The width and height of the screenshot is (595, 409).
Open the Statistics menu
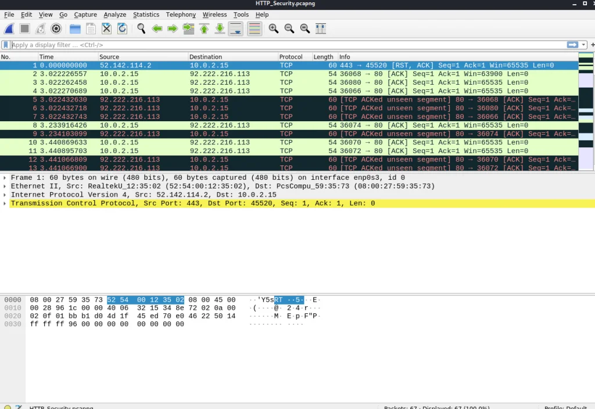(x=146, y=15)
